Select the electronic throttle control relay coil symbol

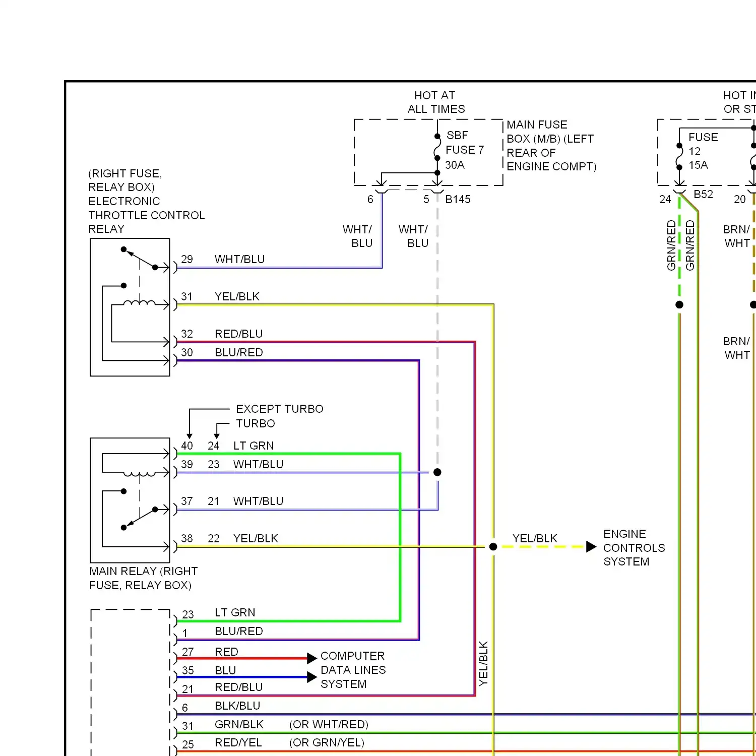pos(140,302)
